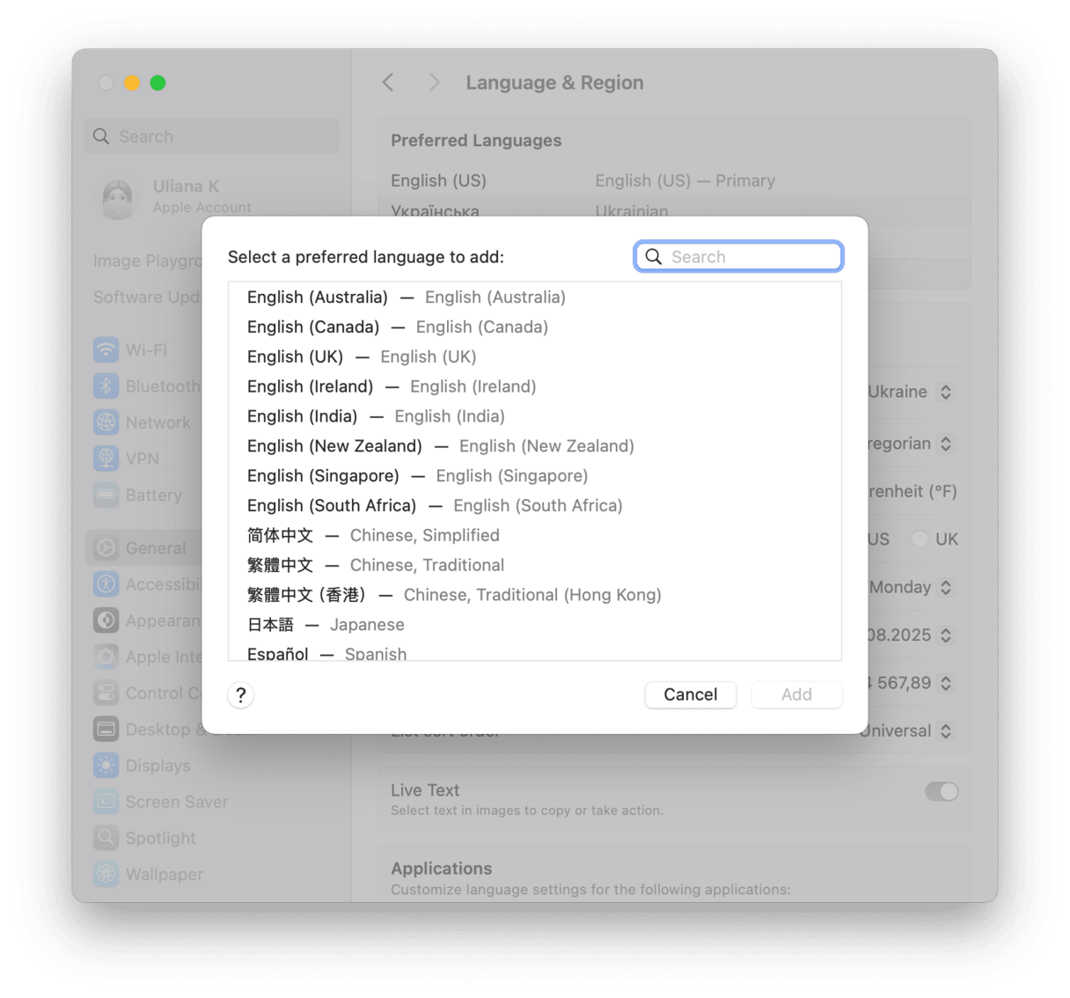Click the Spotlight icon in sidebar

click(x=106, y=837)
